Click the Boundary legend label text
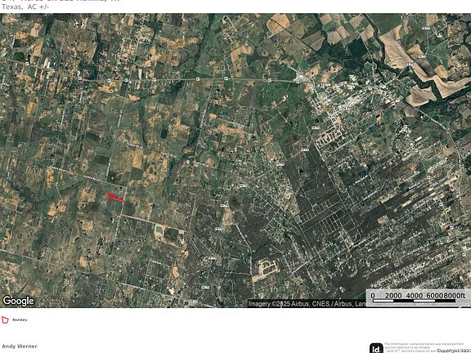 20,320
